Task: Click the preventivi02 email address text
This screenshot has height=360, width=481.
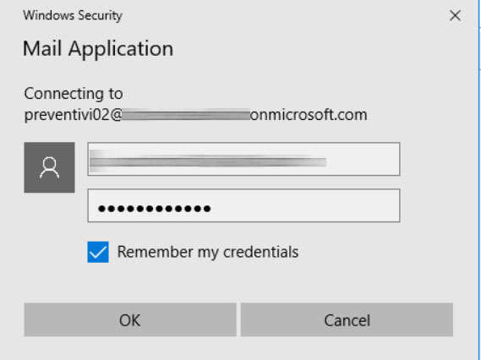Action: 196,115
